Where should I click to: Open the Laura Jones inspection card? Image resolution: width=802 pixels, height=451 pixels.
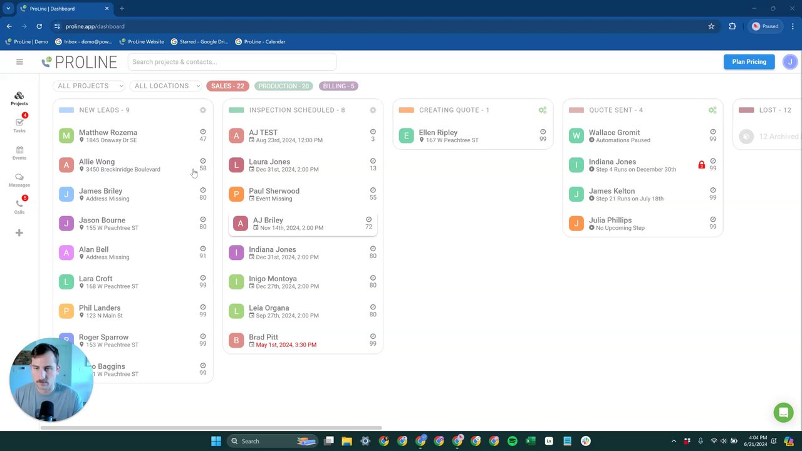click(x=303, y=165)
